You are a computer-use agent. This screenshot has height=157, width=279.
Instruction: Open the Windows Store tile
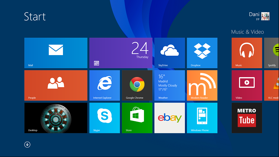pyautogui.click(x=137, y=118)
